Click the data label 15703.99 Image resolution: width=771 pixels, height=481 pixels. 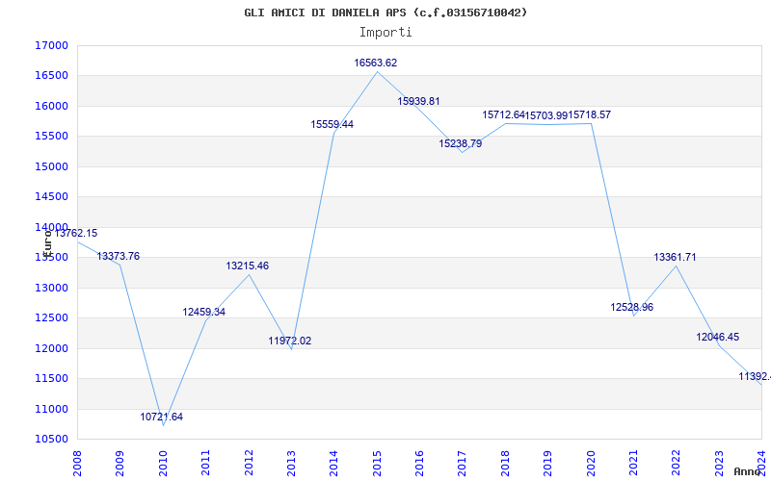coord(546,115)
